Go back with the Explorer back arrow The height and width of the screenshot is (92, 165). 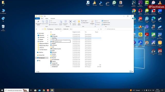click(x=37, y=29)
